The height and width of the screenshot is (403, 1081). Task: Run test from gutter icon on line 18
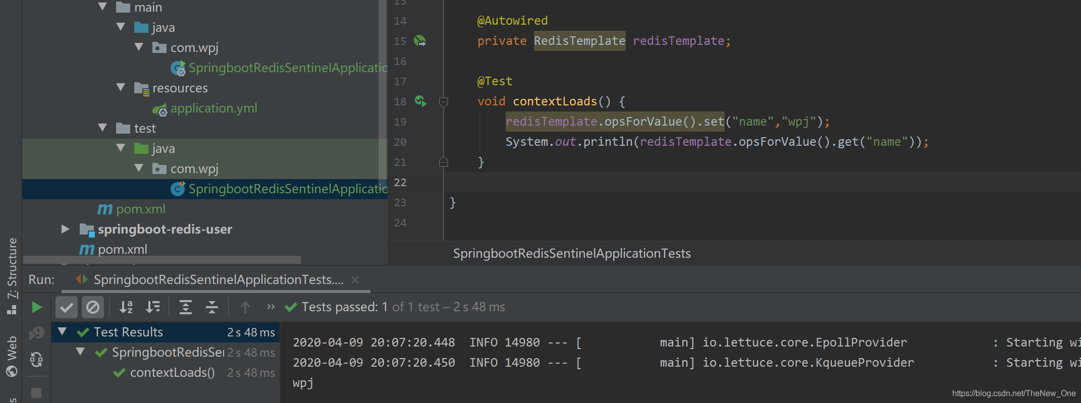[420, 101]
